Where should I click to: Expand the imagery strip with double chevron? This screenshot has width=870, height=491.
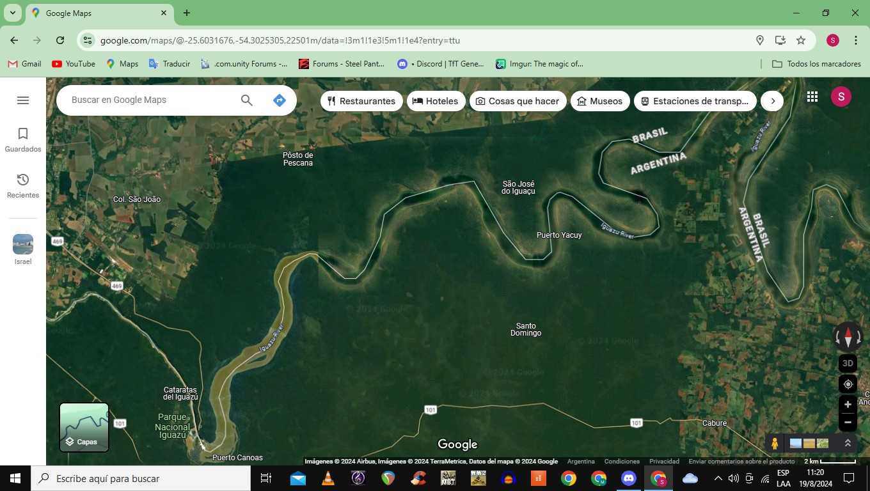(x=848, y=443)
